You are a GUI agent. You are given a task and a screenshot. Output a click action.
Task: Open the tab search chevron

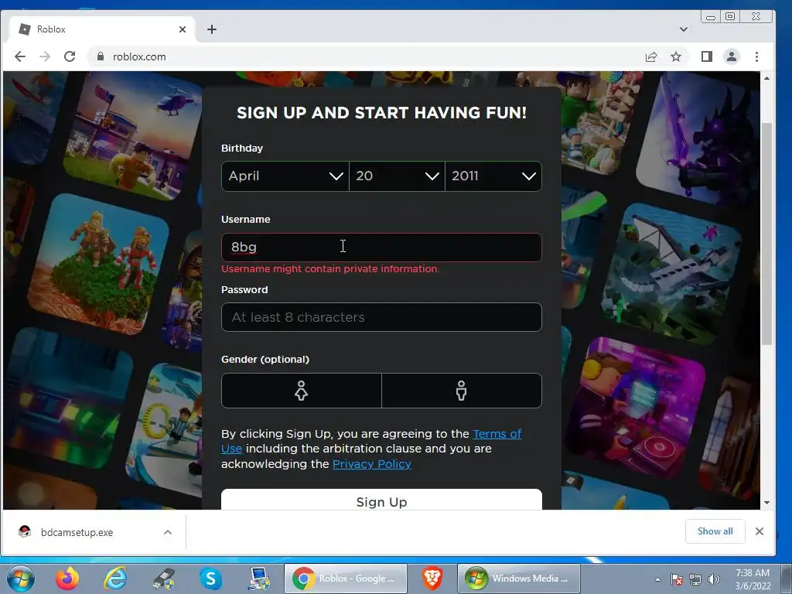[684, 29]
